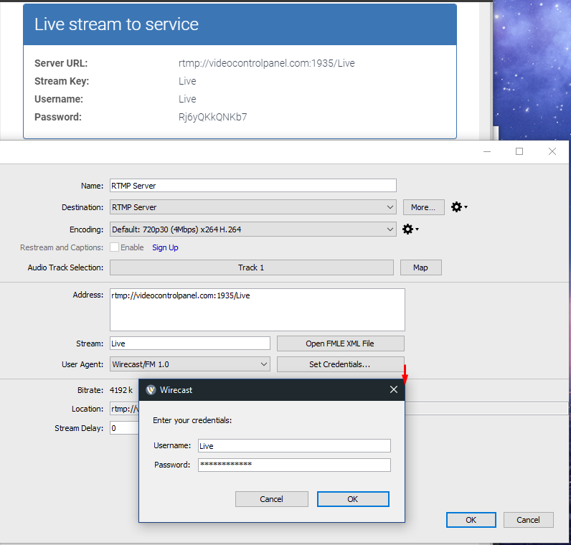
Task: Open the Destination gear settings menu
Action: pos(459,207)
